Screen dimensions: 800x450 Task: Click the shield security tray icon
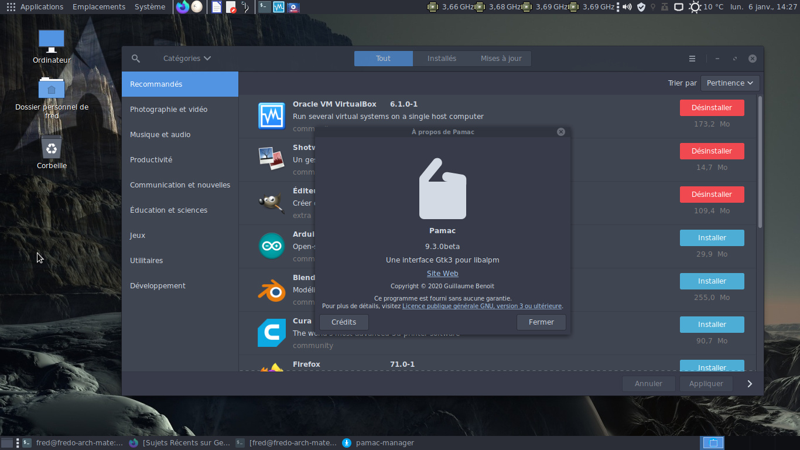(641, 7)
